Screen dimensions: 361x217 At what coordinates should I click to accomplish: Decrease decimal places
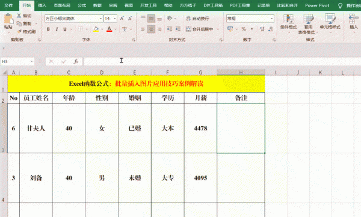(x=270, y=29)
